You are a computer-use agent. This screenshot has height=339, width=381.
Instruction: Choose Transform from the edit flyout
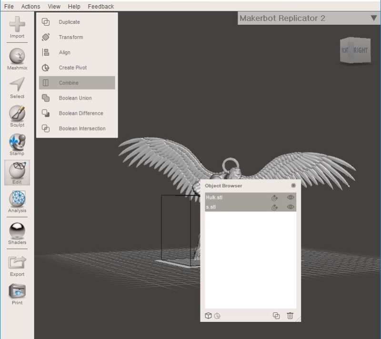(77, 37)
